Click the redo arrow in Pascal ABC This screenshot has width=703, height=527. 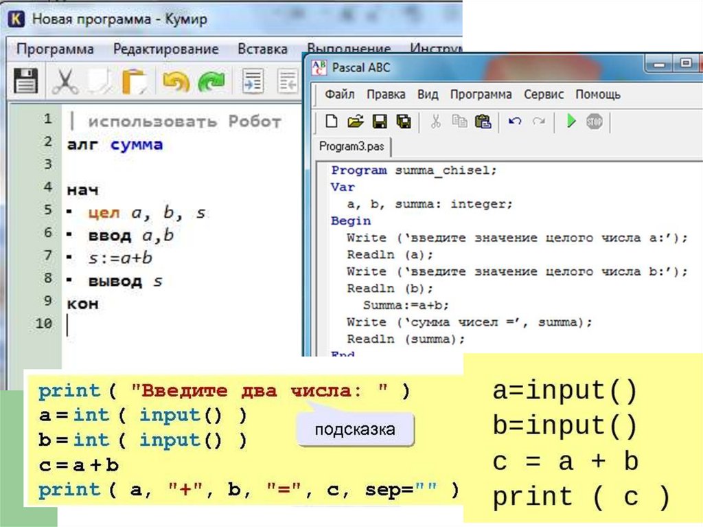(x=538, y=121)
